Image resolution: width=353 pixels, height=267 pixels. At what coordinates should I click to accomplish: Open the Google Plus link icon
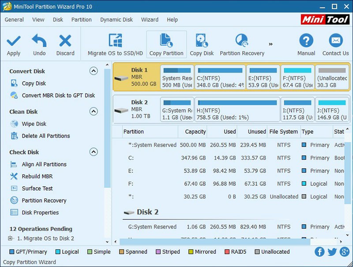345,252
